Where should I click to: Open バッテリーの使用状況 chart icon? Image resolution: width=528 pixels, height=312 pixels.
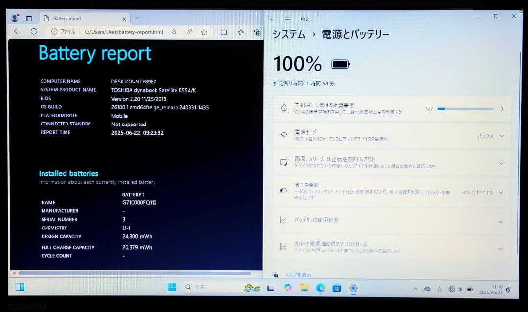(x=284, y=220)
